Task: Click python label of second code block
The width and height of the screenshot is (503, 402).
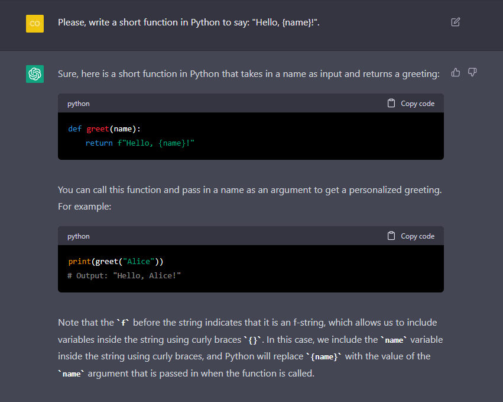Action: click(78, 236)
